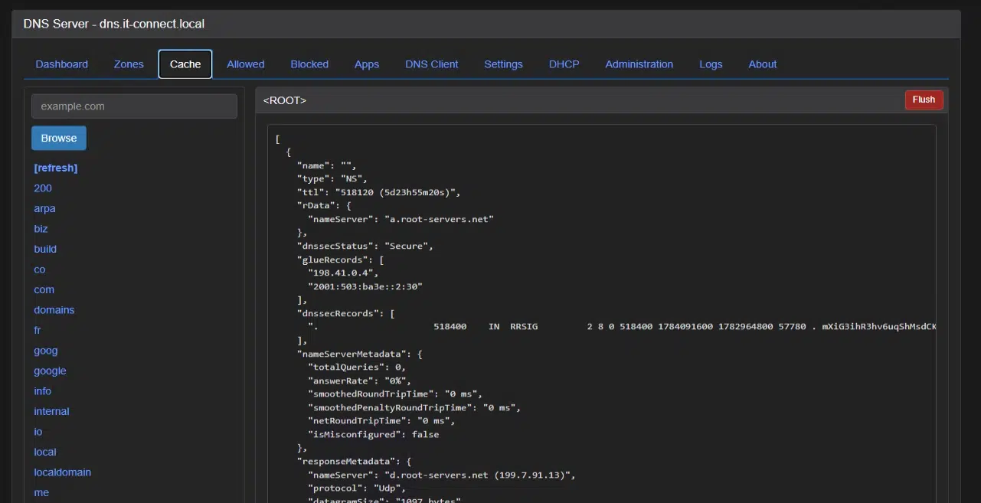
Task: Click the protocol Udp line
Action: click(x=357, y=488)
